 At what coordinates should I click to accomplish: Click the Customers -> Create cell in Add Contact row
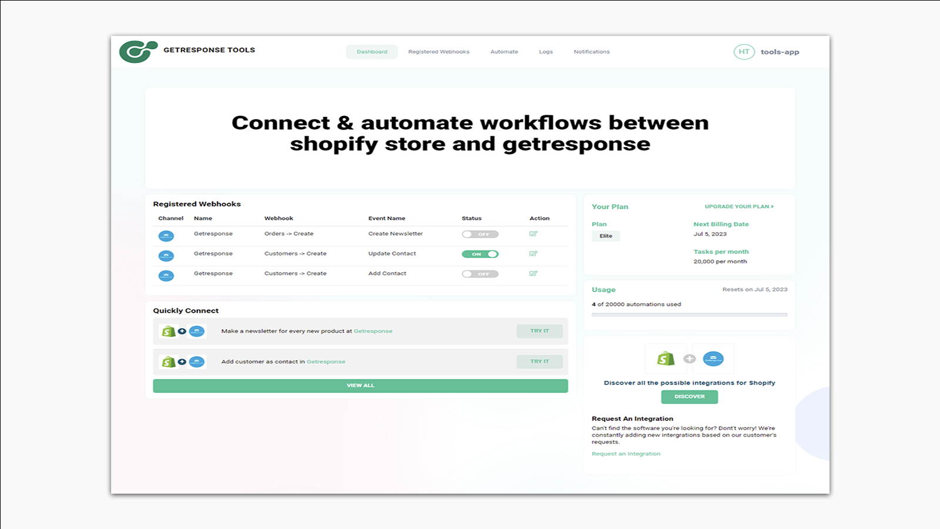point(296,273)
